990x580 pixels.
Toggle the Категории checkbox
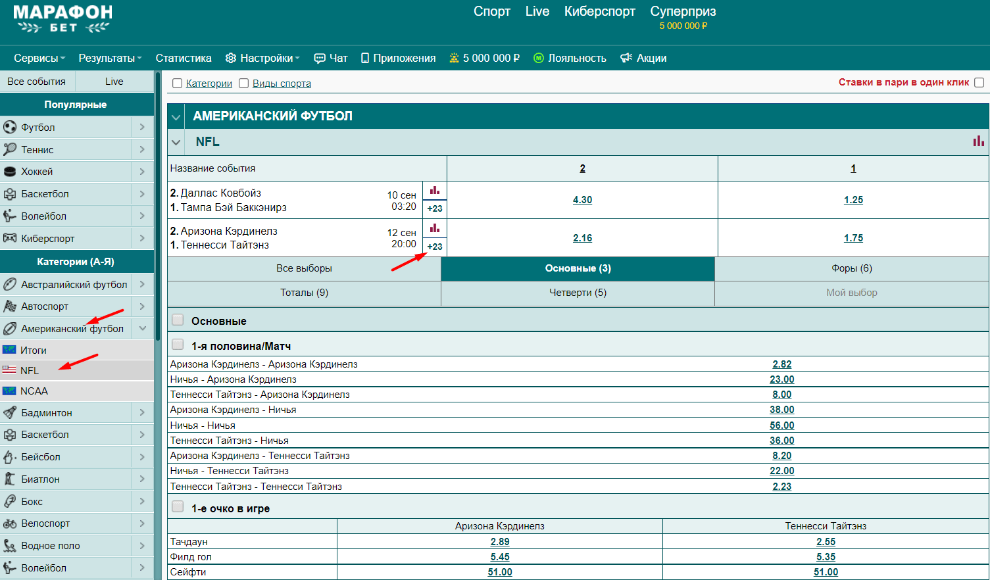(x=177, y=84)
